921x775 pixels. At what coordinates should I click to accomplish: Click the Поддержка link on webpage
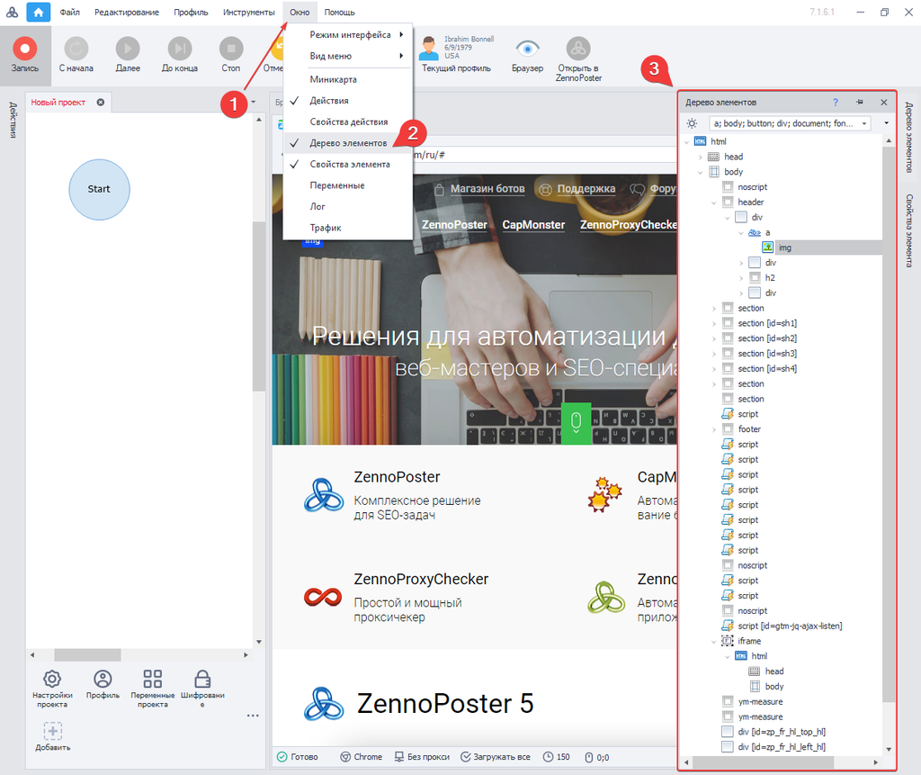[x=586, y=189]
